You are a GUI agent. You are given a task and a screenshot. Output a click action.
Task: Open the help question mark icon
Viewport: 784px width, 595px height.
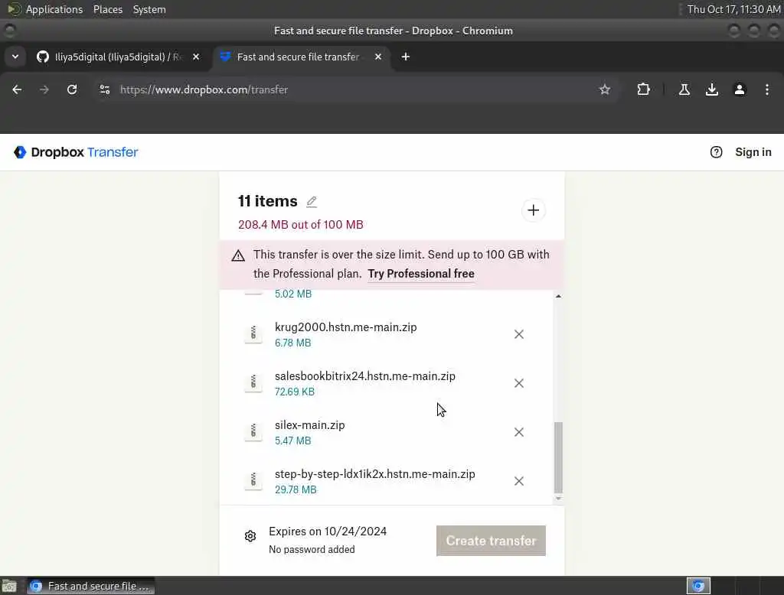[716, 152]
